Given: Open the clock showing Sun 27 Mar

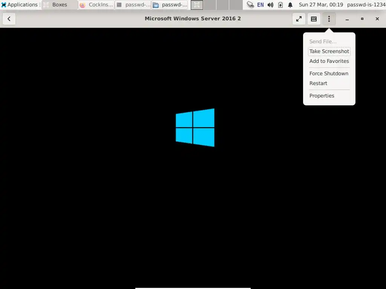Looking at the screenshot, I should (321, 5).
